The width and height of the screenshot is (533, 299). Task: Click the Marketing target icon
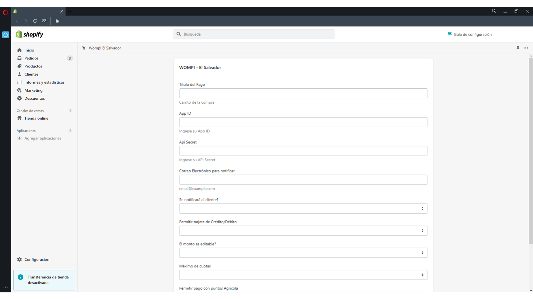[19, 90]
